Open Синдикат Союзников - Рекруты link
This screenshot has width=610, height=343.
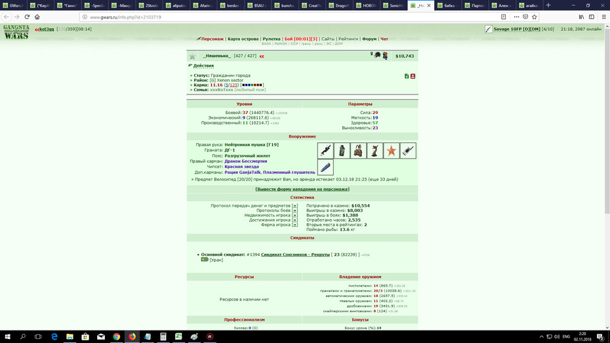295,254
